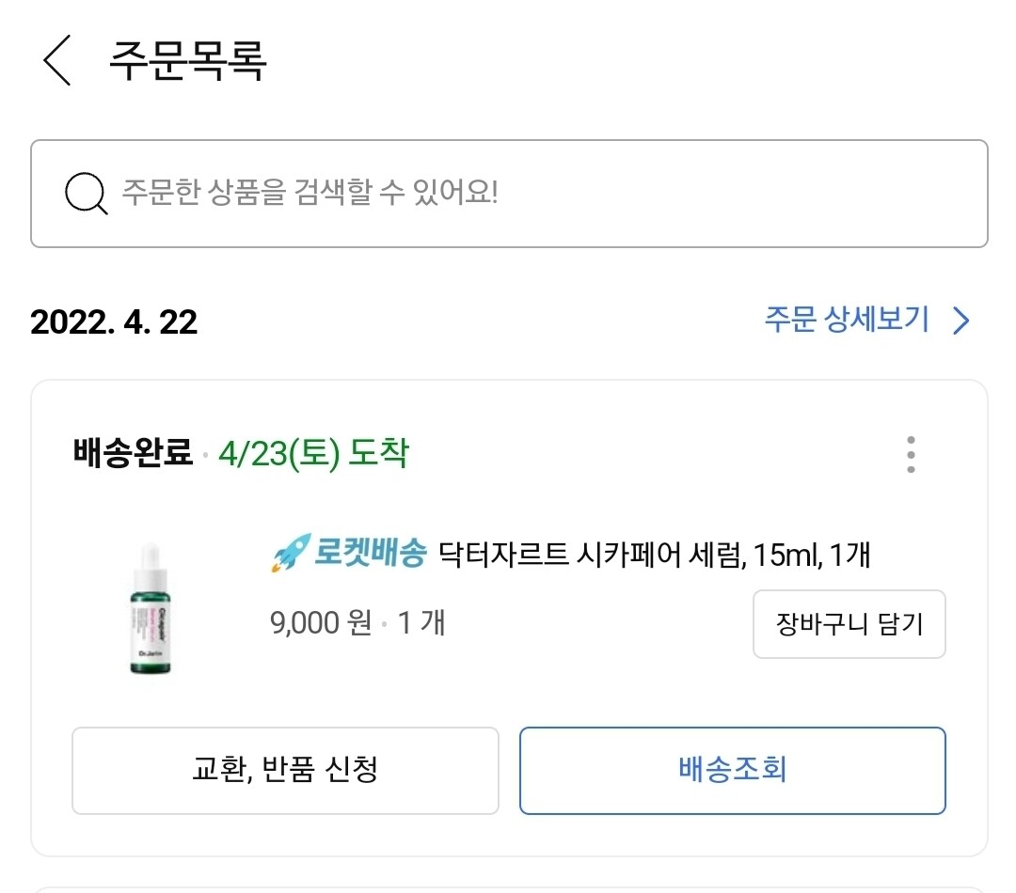Screen dimensions: 1016x893
Task: Click the blue 배송조회 tracking button
Action: click(x=732, y=771)
